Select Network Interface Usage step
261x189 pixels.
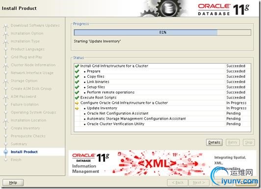pyautogui.click(x=32, y=73)
